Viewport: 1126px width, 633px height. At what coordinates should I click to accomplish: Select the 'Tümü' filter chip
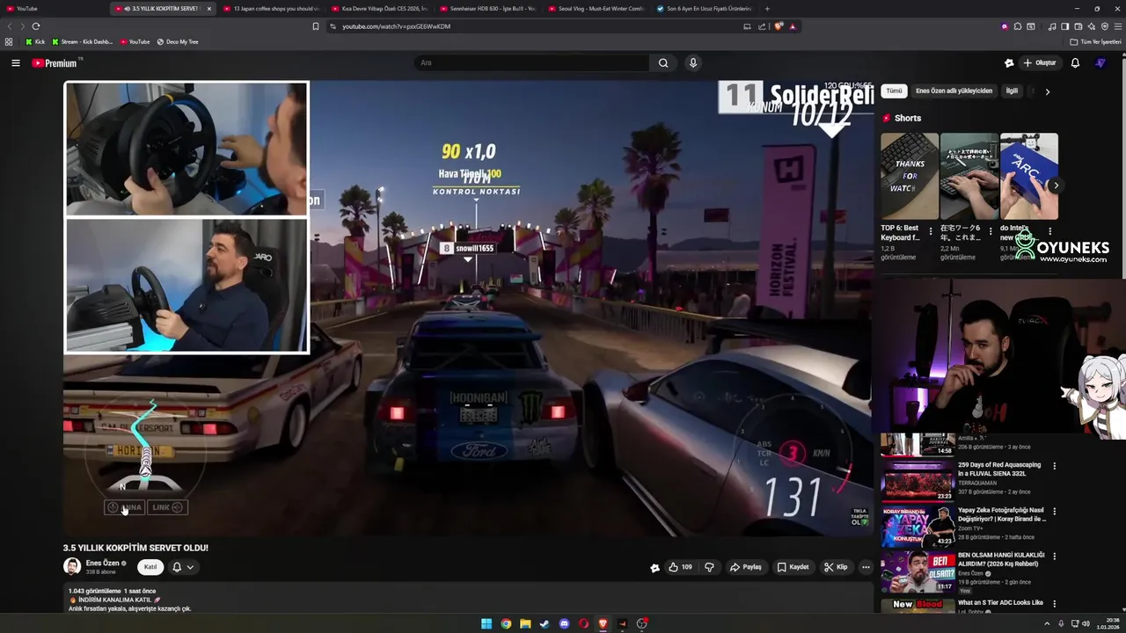click(x=894, y=91)
